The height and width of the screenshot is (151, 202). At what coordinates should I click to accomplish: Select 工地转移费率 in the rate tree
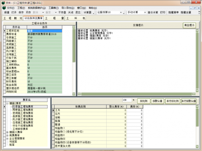coord(20,129)
